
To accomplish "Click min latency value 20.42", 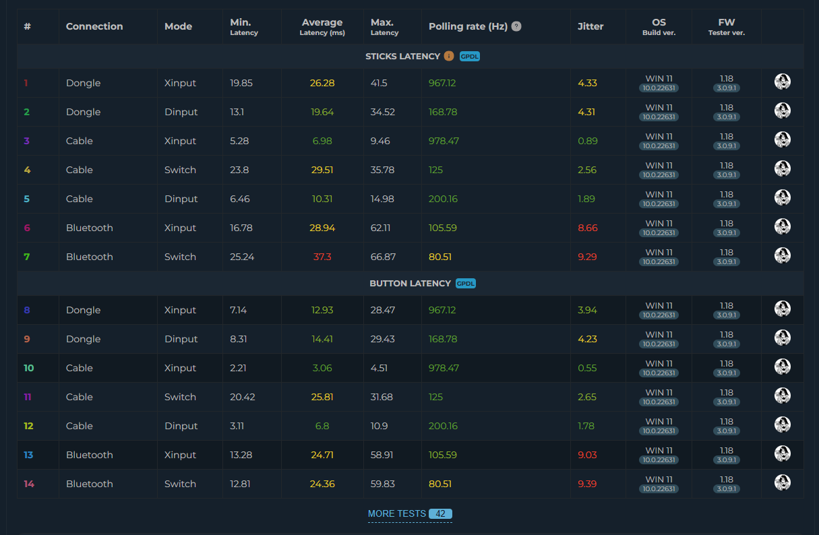I will [243, 397].
